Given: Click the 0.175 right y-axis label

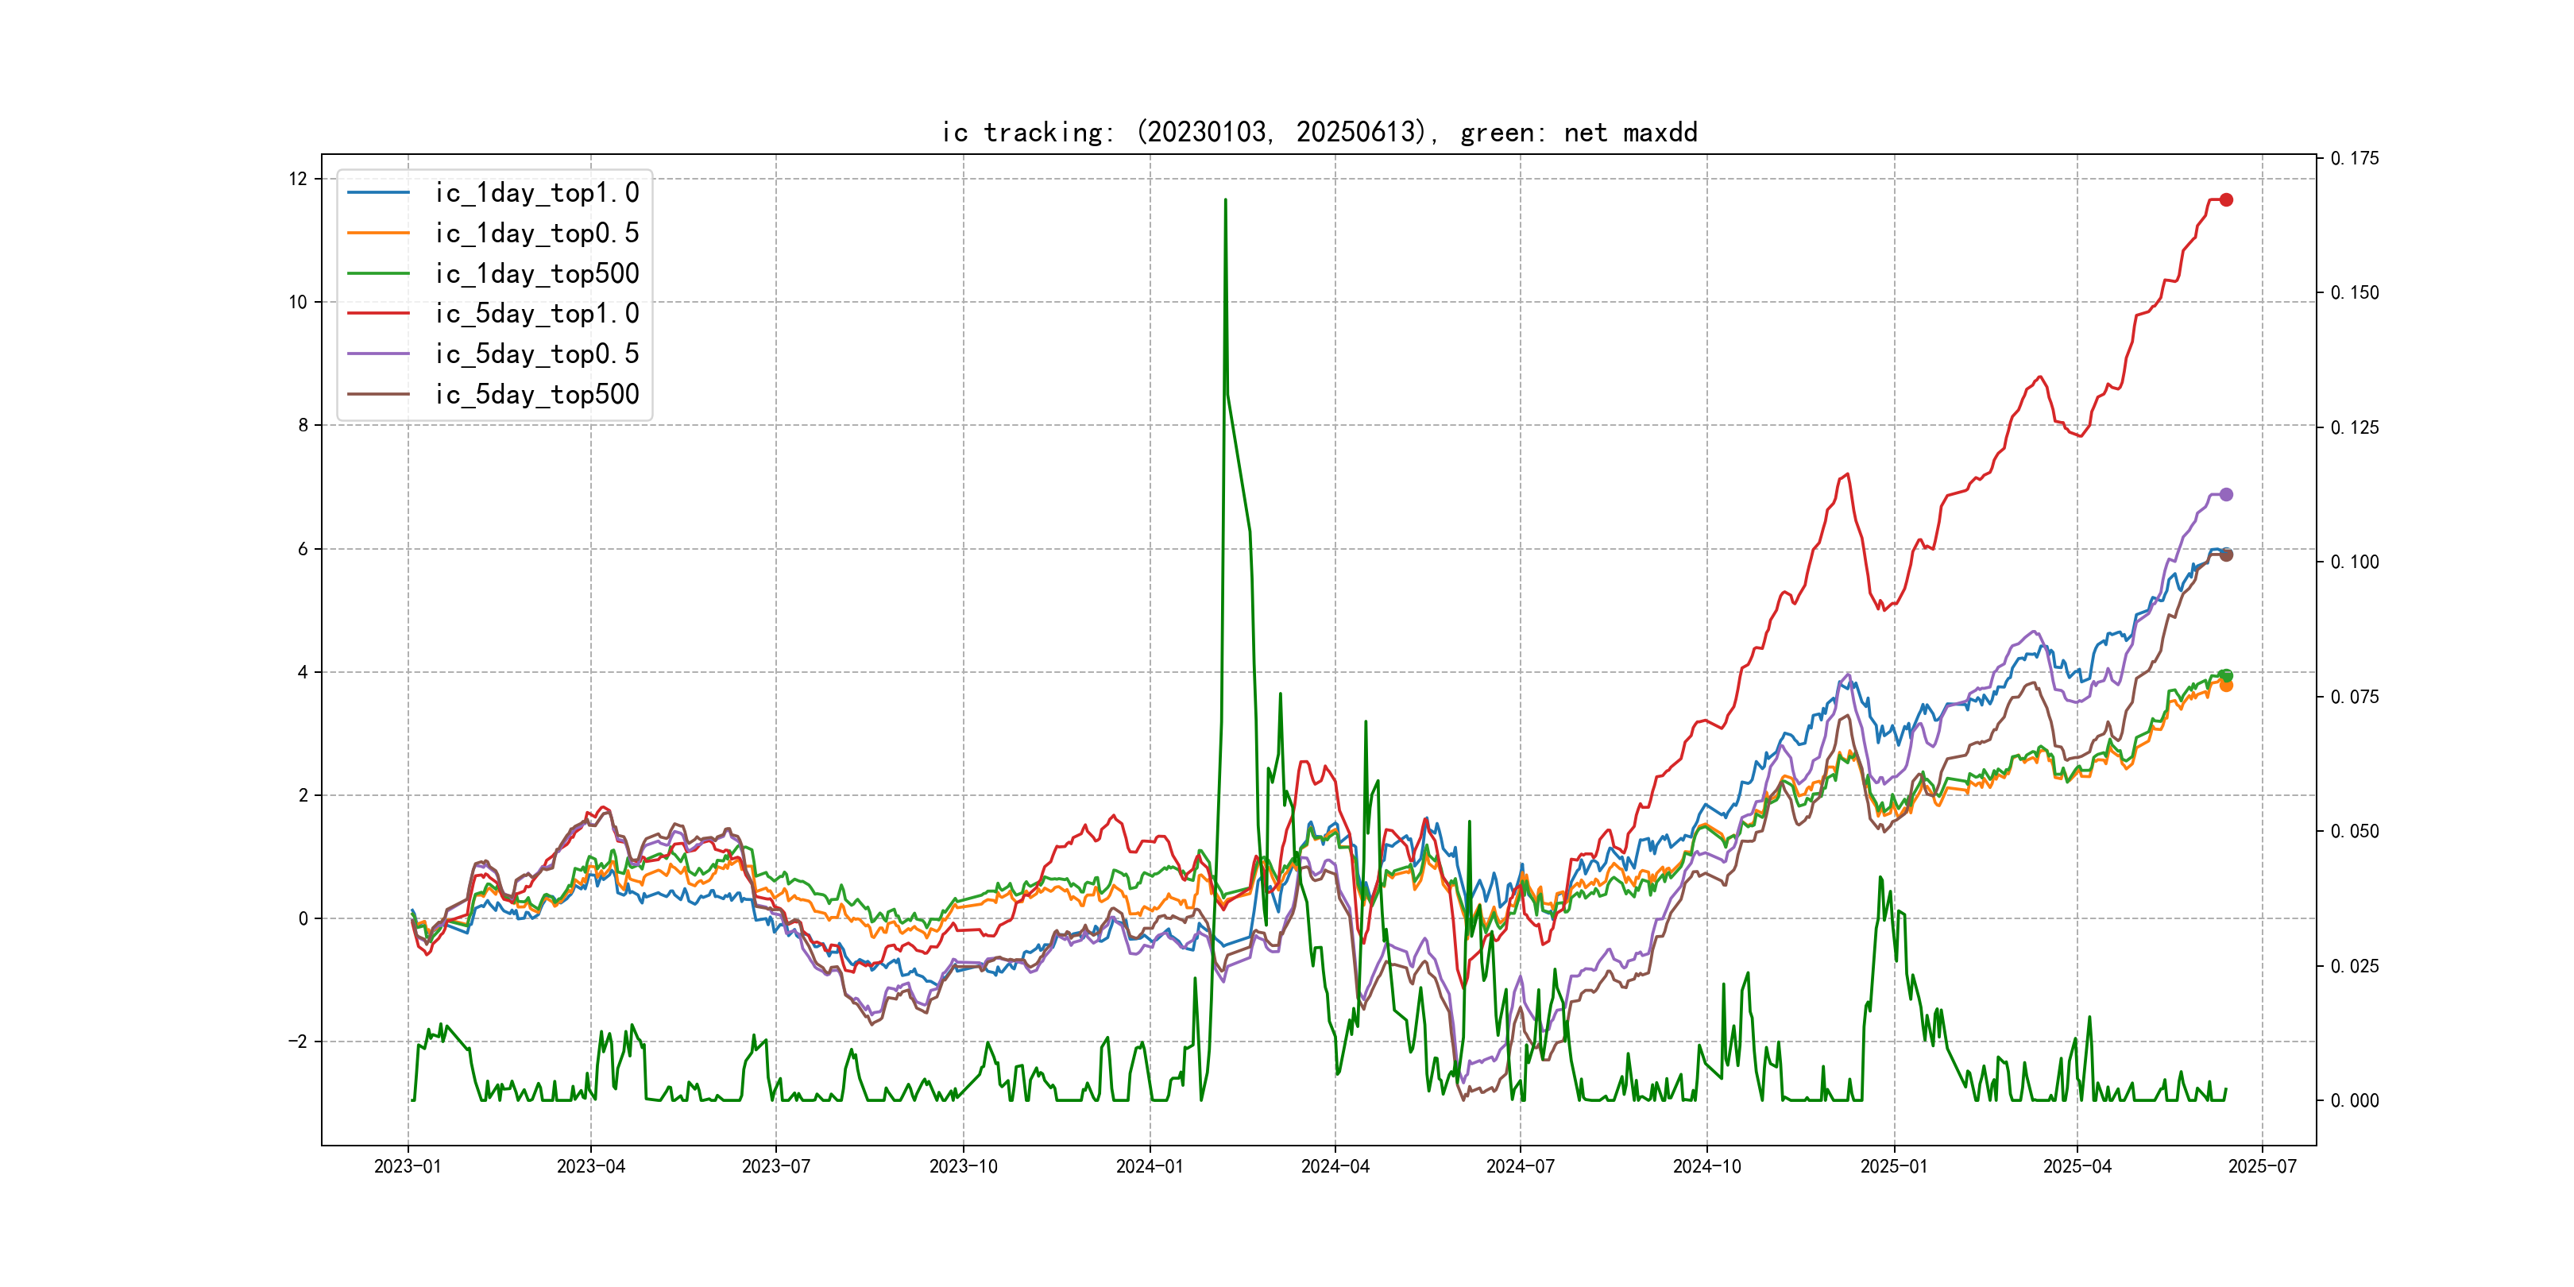Looking at the screenshot, I should click(2354, 158).
